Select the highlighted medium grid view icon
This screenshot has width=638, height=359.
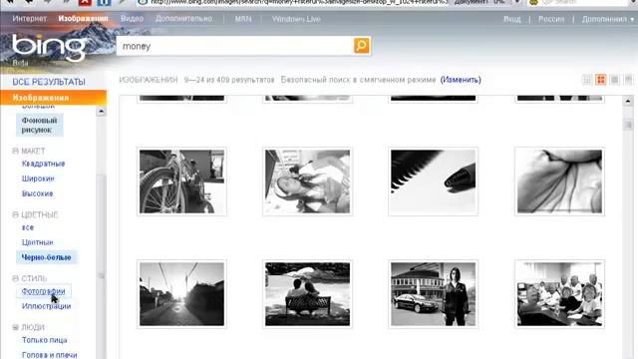600,80
